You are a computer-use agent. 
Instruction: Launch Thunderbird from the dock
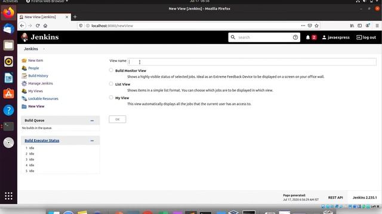[x=8, y=29]
